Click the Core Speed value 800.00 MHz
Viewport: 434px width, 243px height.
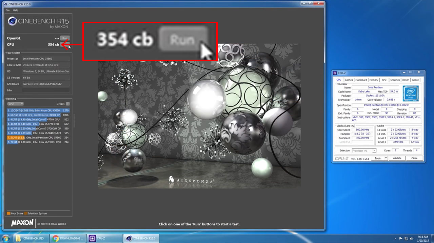coord(363,130)
